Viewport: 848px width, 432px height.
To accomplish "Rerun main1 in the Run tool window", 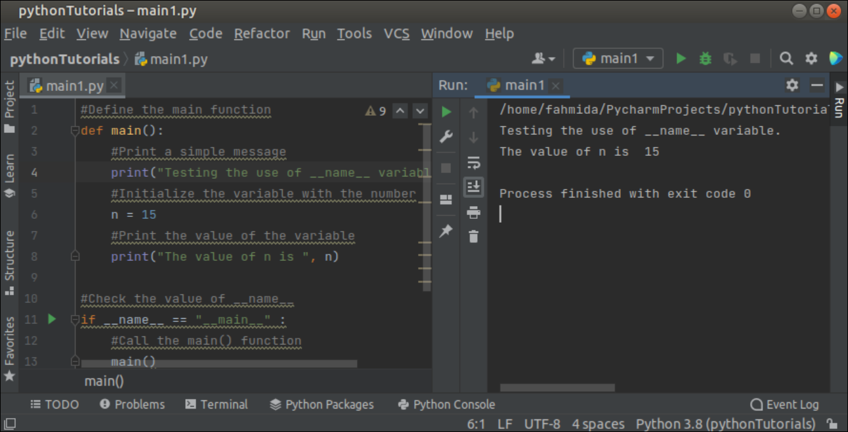I will click(446, 111).
